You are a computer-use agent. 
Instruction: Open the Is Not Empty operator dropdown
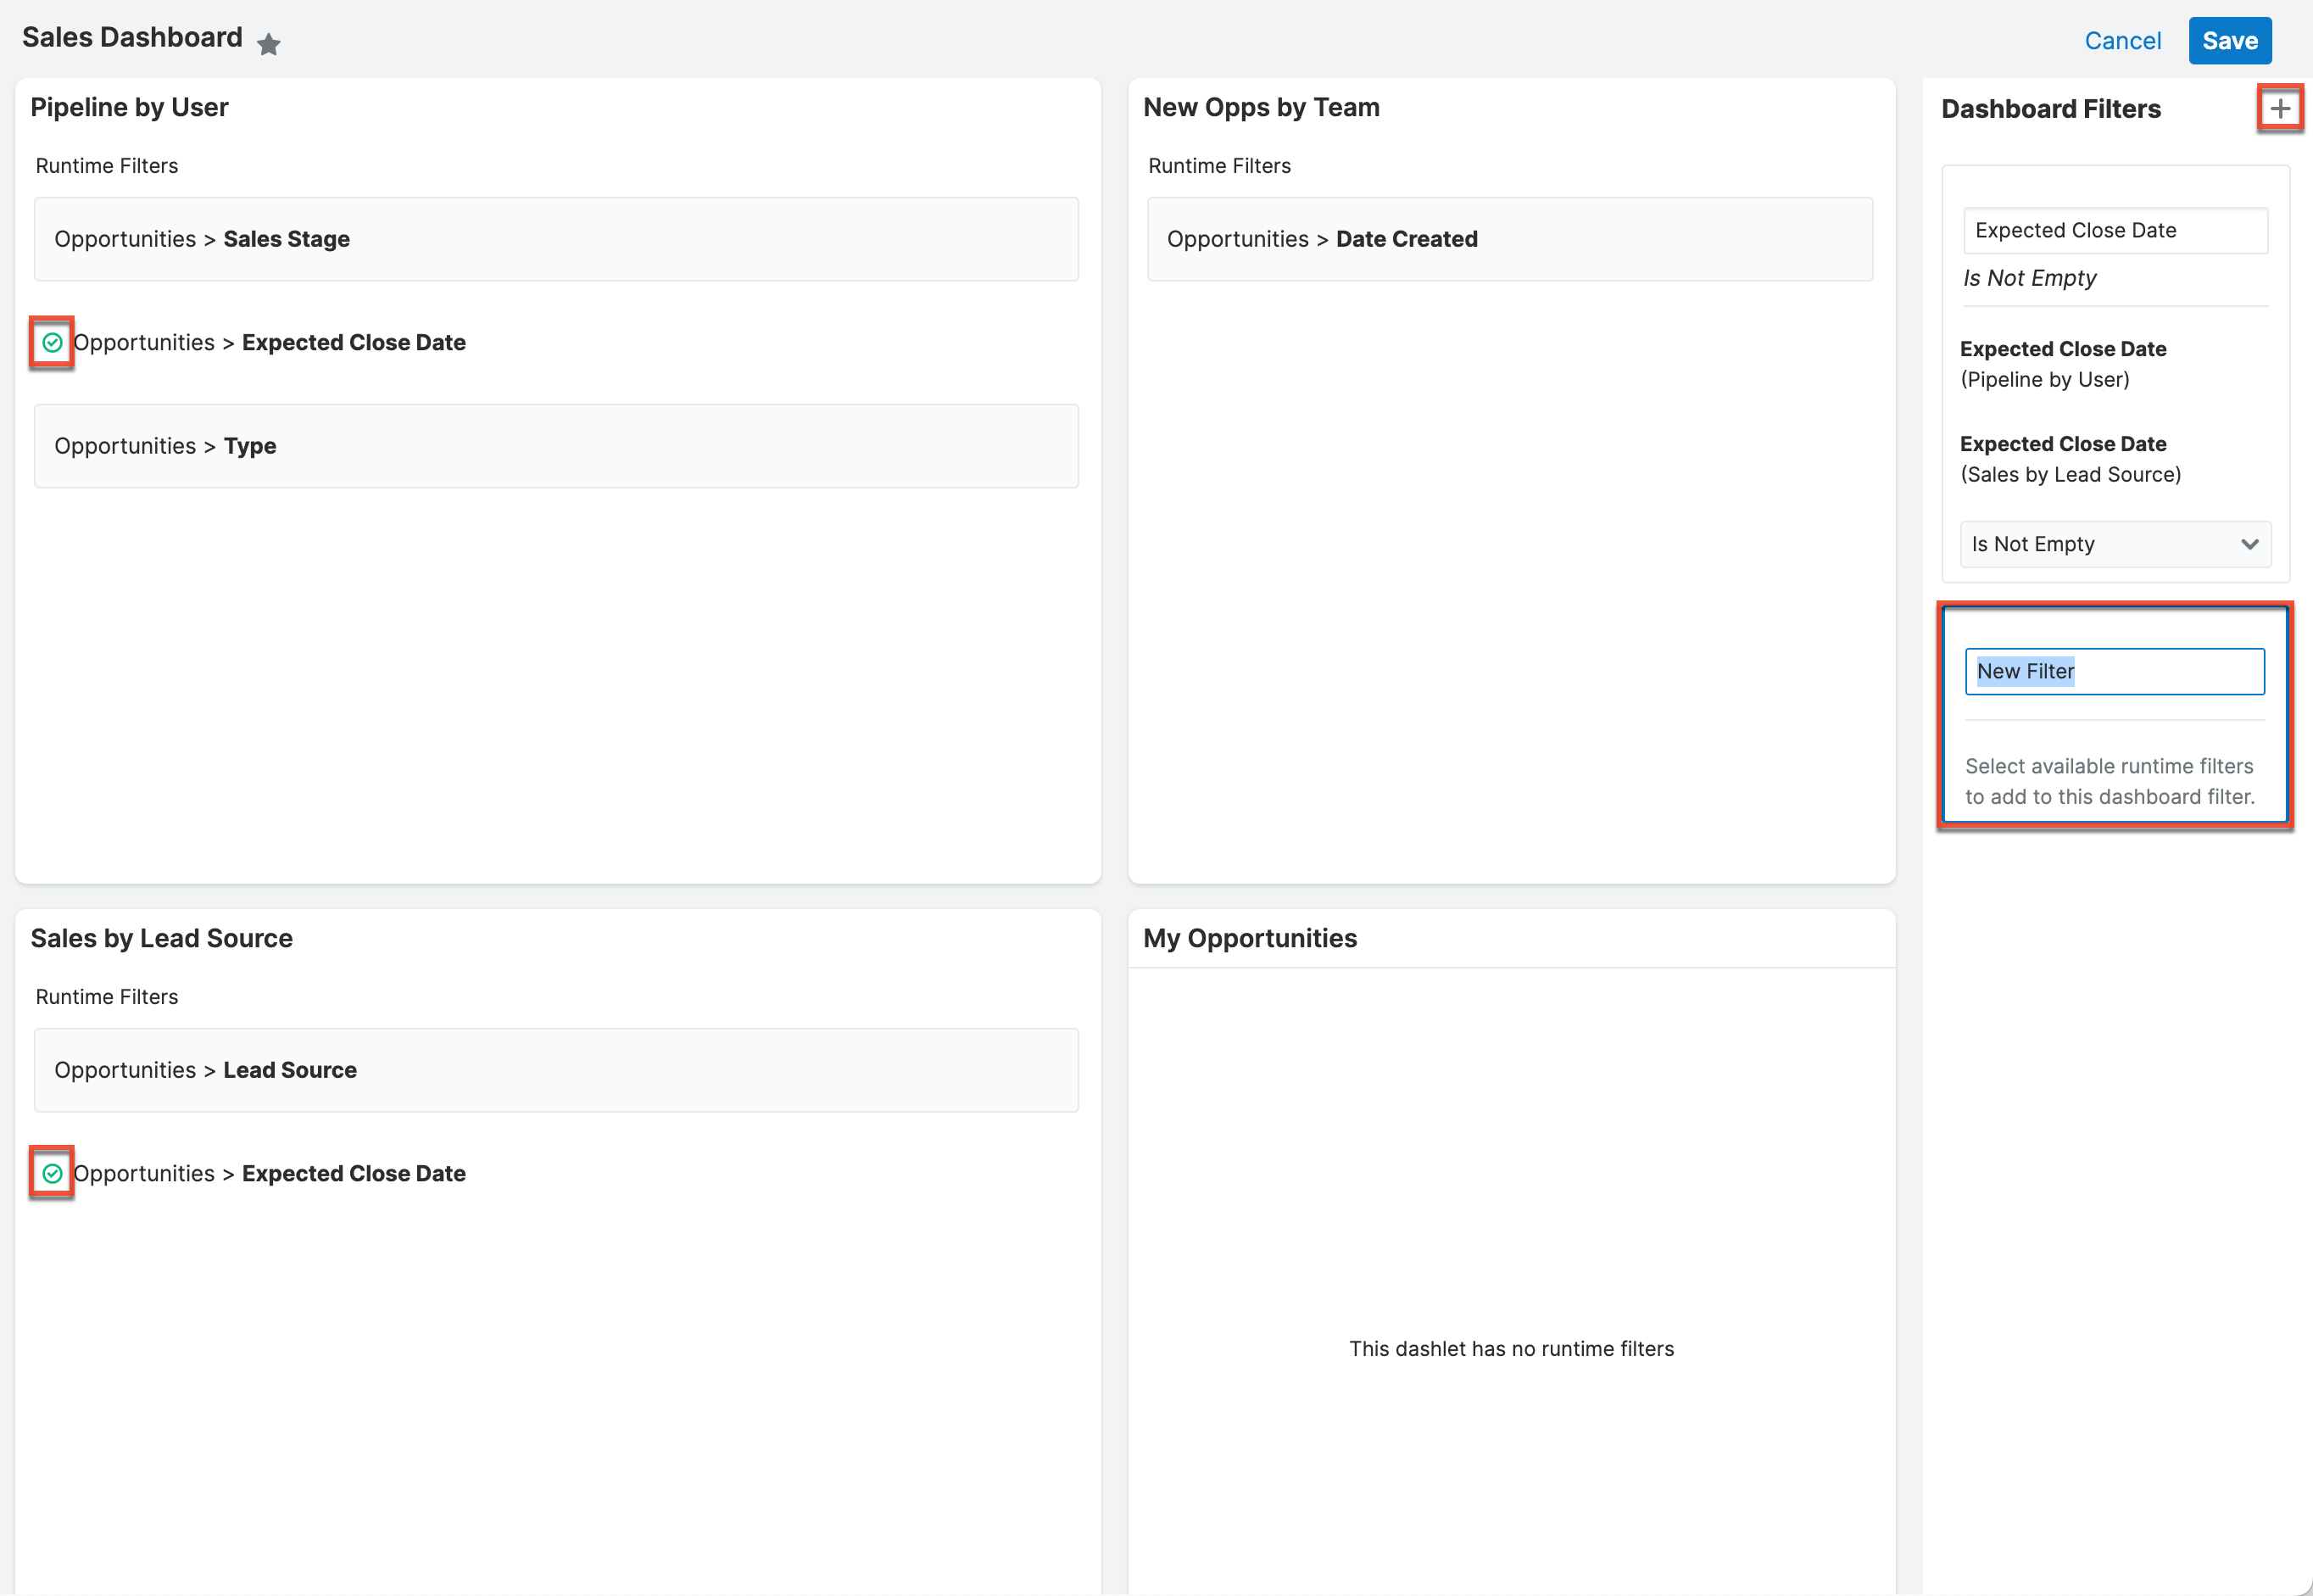coord(2114,544)
